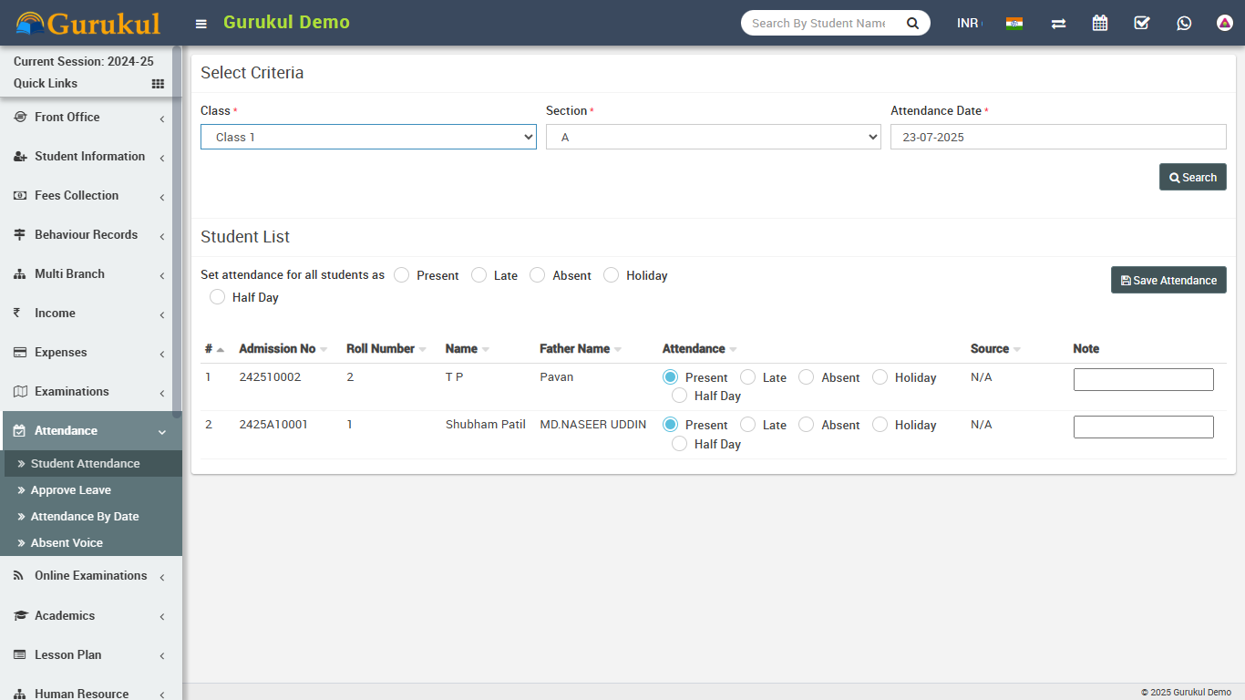Mark T P as Absent
The width and height of the screenshot is (1245, 700).
tap(807, 377)
